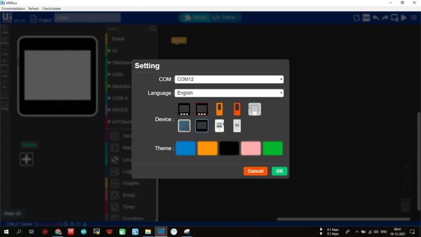421x237 pixels.
Task: Select the Emoji block category
Action: pyautogui.click(x=129, y=195)
